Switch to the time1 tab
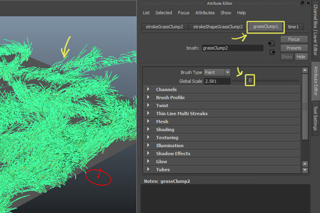The height and width of the screenshot is (213, 320). [x=293, y=27]
